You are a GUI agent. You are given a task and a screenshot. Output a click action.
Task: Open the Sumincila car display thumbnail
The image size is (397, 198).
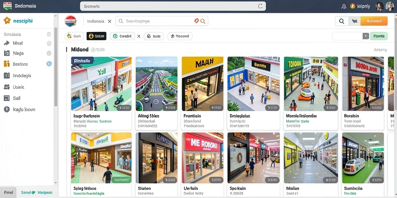(363, 158)
